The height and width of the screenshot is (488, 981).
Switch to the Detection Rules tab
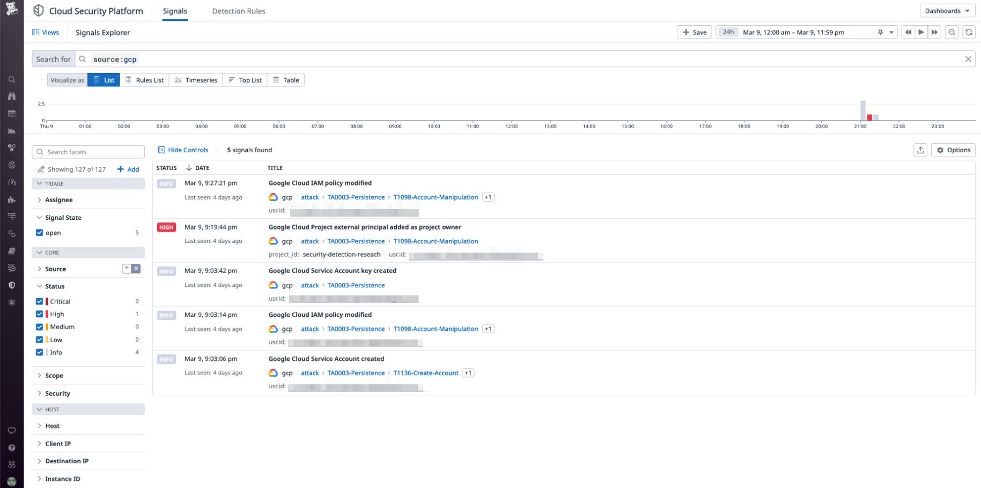pyautogui.click(x=238, y=11)
